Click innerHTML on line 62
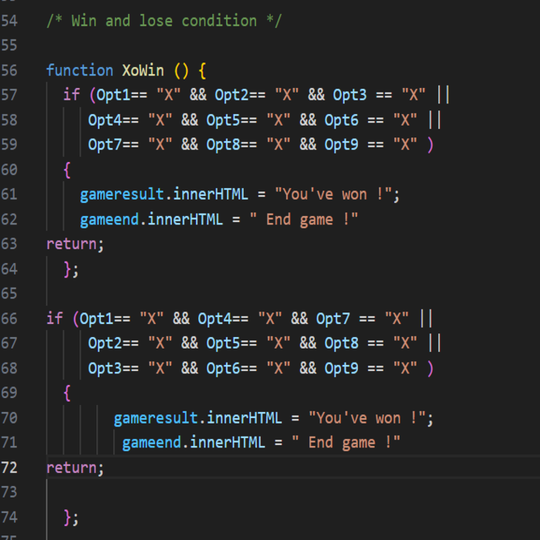Image resolution: width=540 pixels, height=540 pixels. [185, 220]
